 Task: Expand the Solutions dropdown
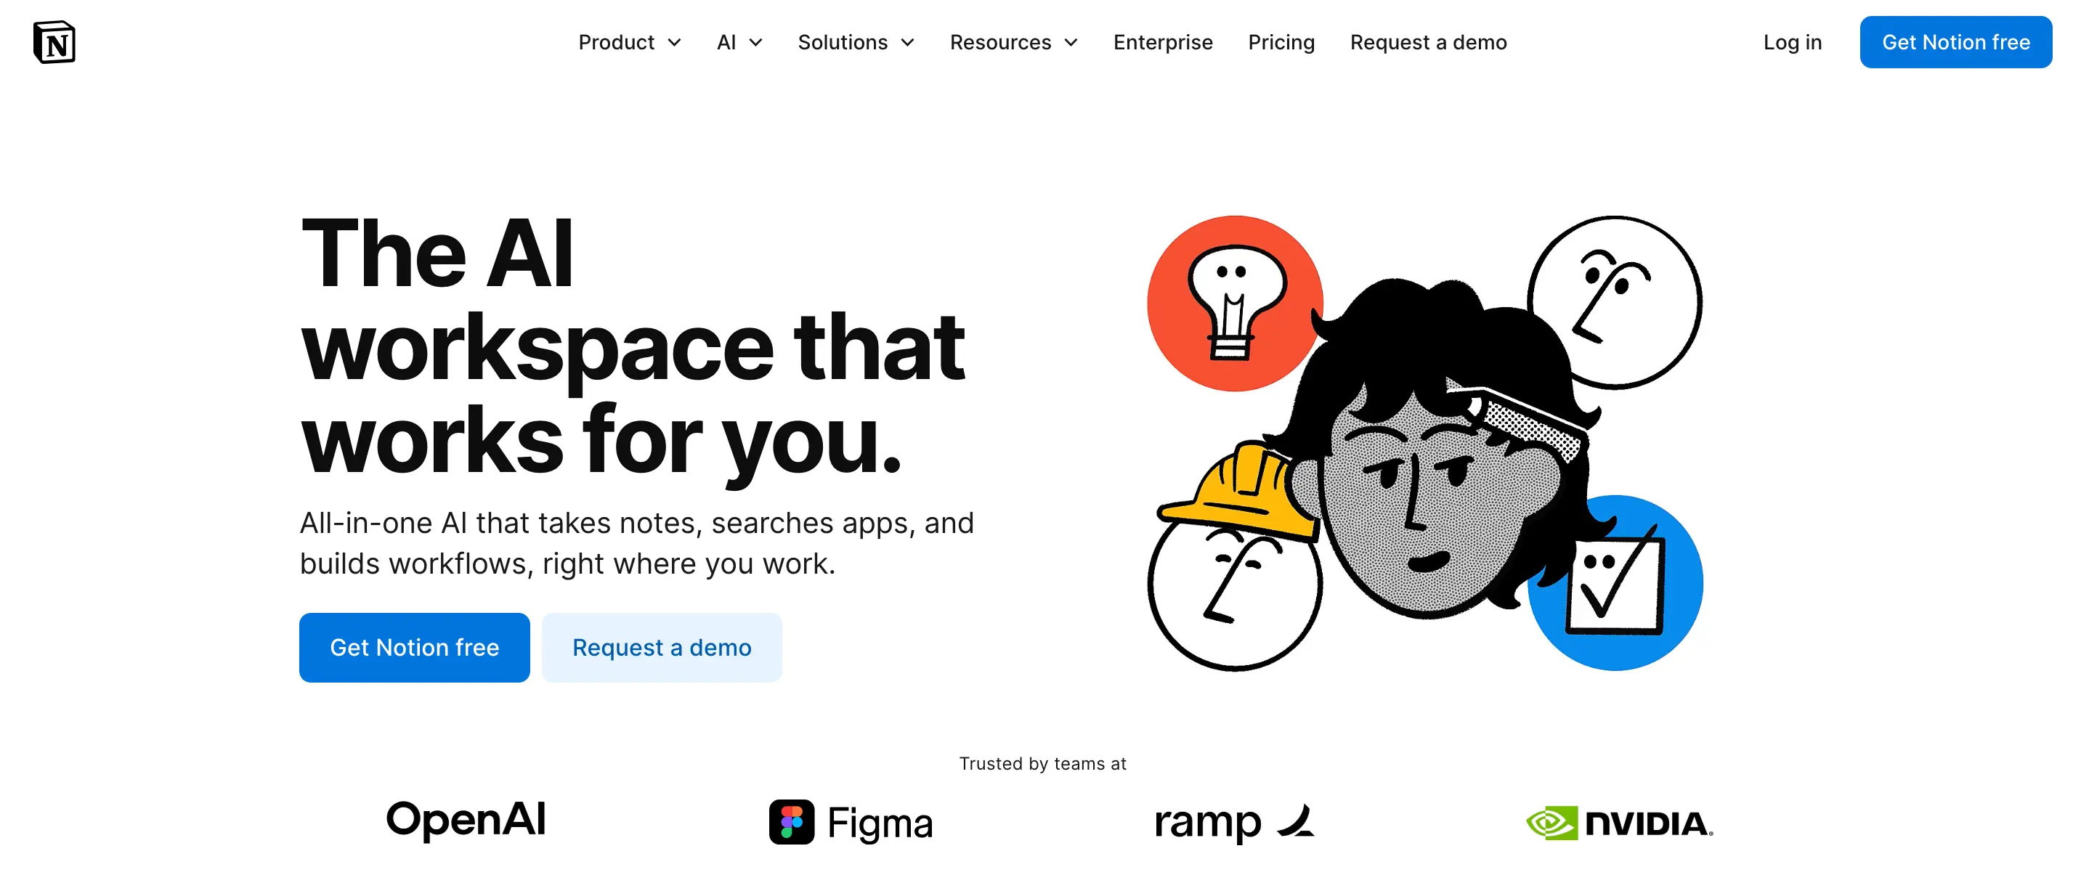(856, 42)
